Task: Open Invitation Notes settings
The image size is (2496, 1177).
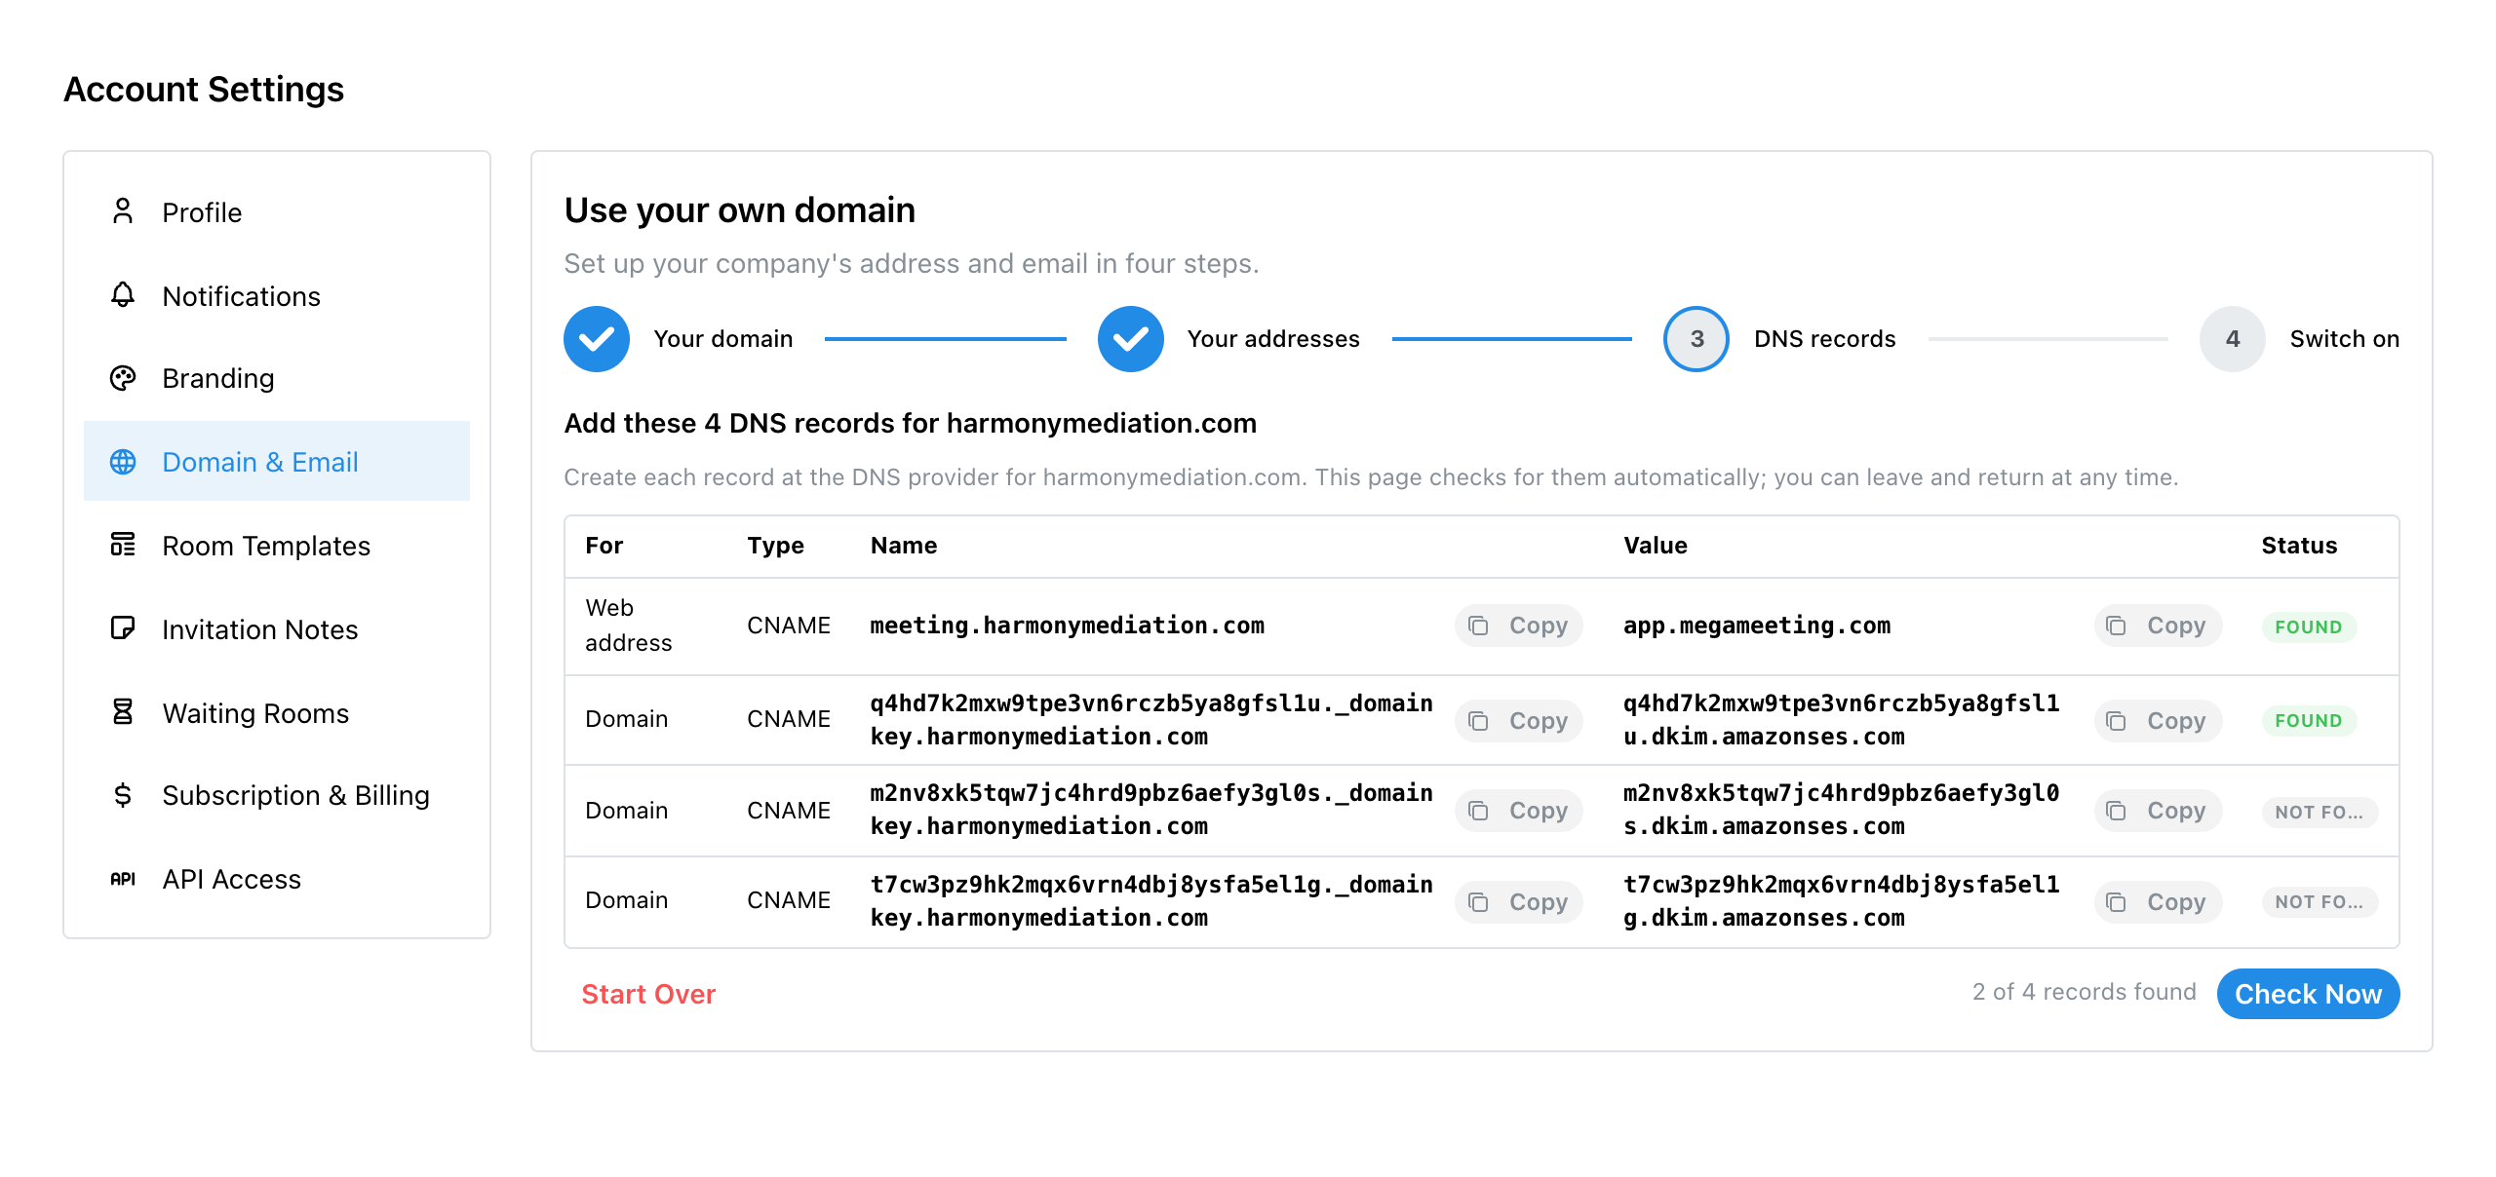Action: pyautogui.click(x=277, y=629)
